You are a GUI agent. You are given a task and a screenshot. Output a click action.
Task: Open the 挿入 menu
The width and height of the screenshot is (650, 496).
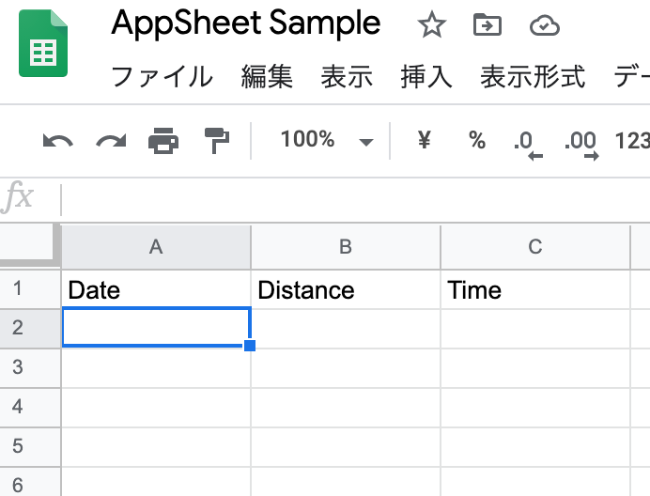tap(426, 77)
